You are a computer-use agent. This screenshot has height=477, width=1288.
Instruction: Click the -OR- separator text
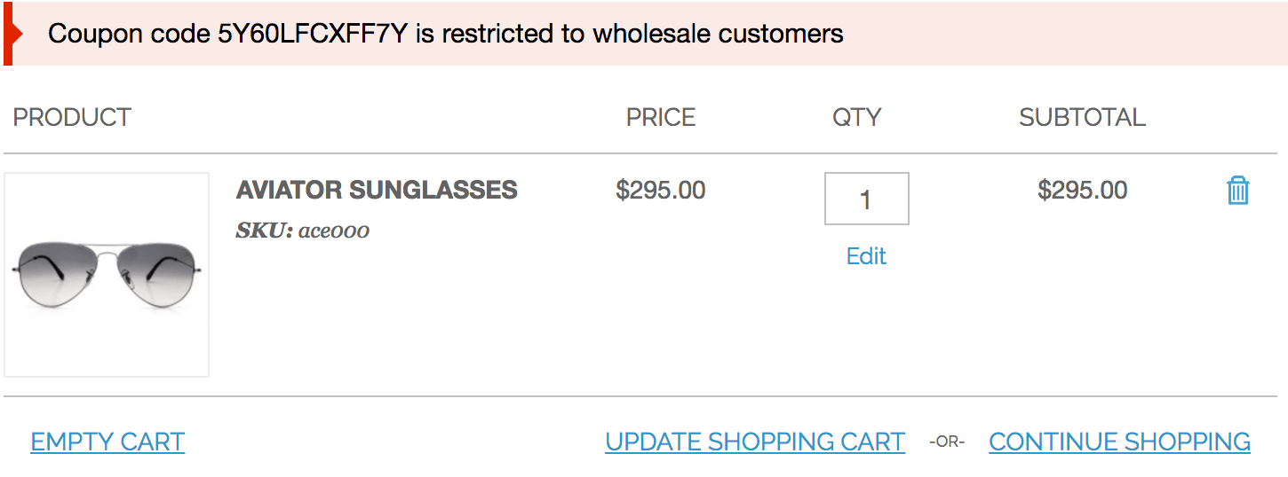point(947,442)
